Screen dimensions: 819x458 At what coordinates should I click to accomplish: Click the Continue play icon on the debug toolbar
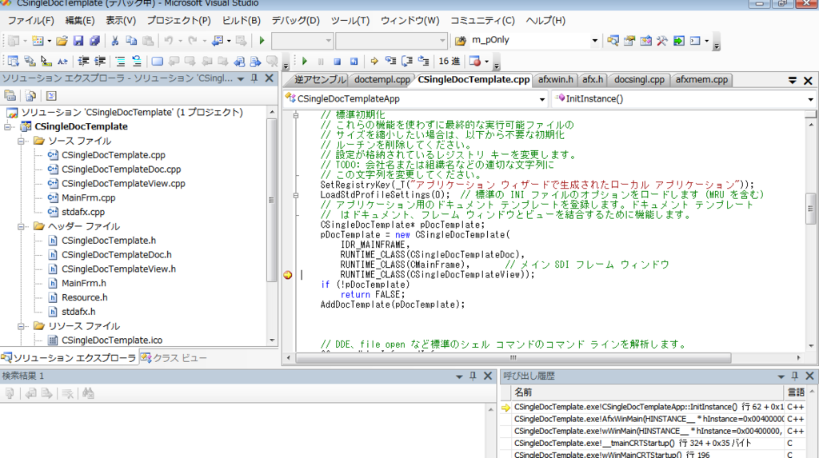(305, 61)
